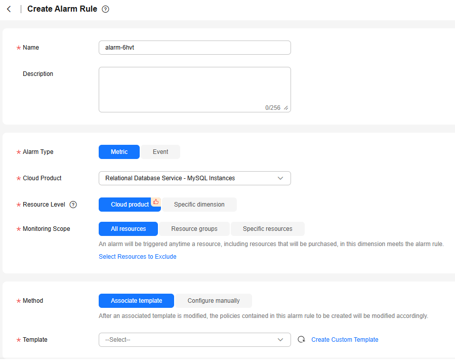The image size is (455, 360).
Task: Click the Create Alarm Rule title
Action: point(62,9)
